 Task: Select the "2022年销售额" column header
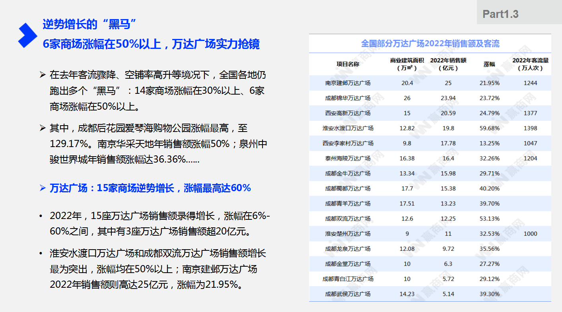(448, 64)
